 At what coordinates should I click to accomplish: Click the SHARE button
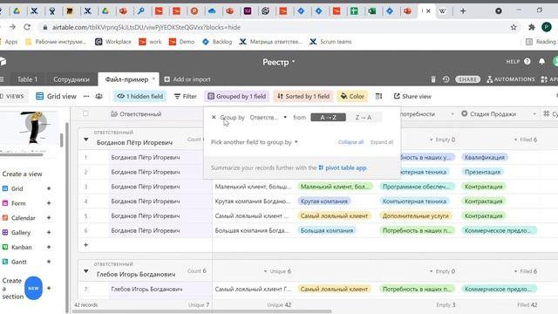tap(467, 79)
